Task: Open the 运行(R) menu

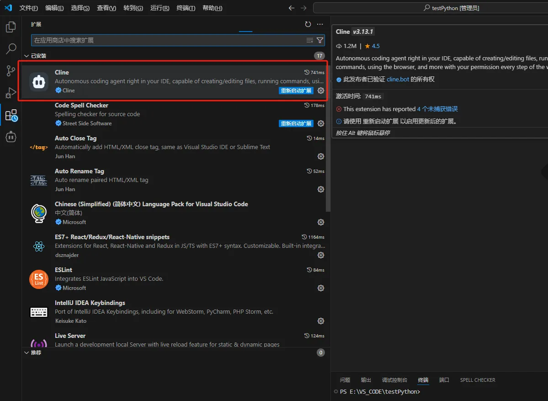Action: [160, 8]
